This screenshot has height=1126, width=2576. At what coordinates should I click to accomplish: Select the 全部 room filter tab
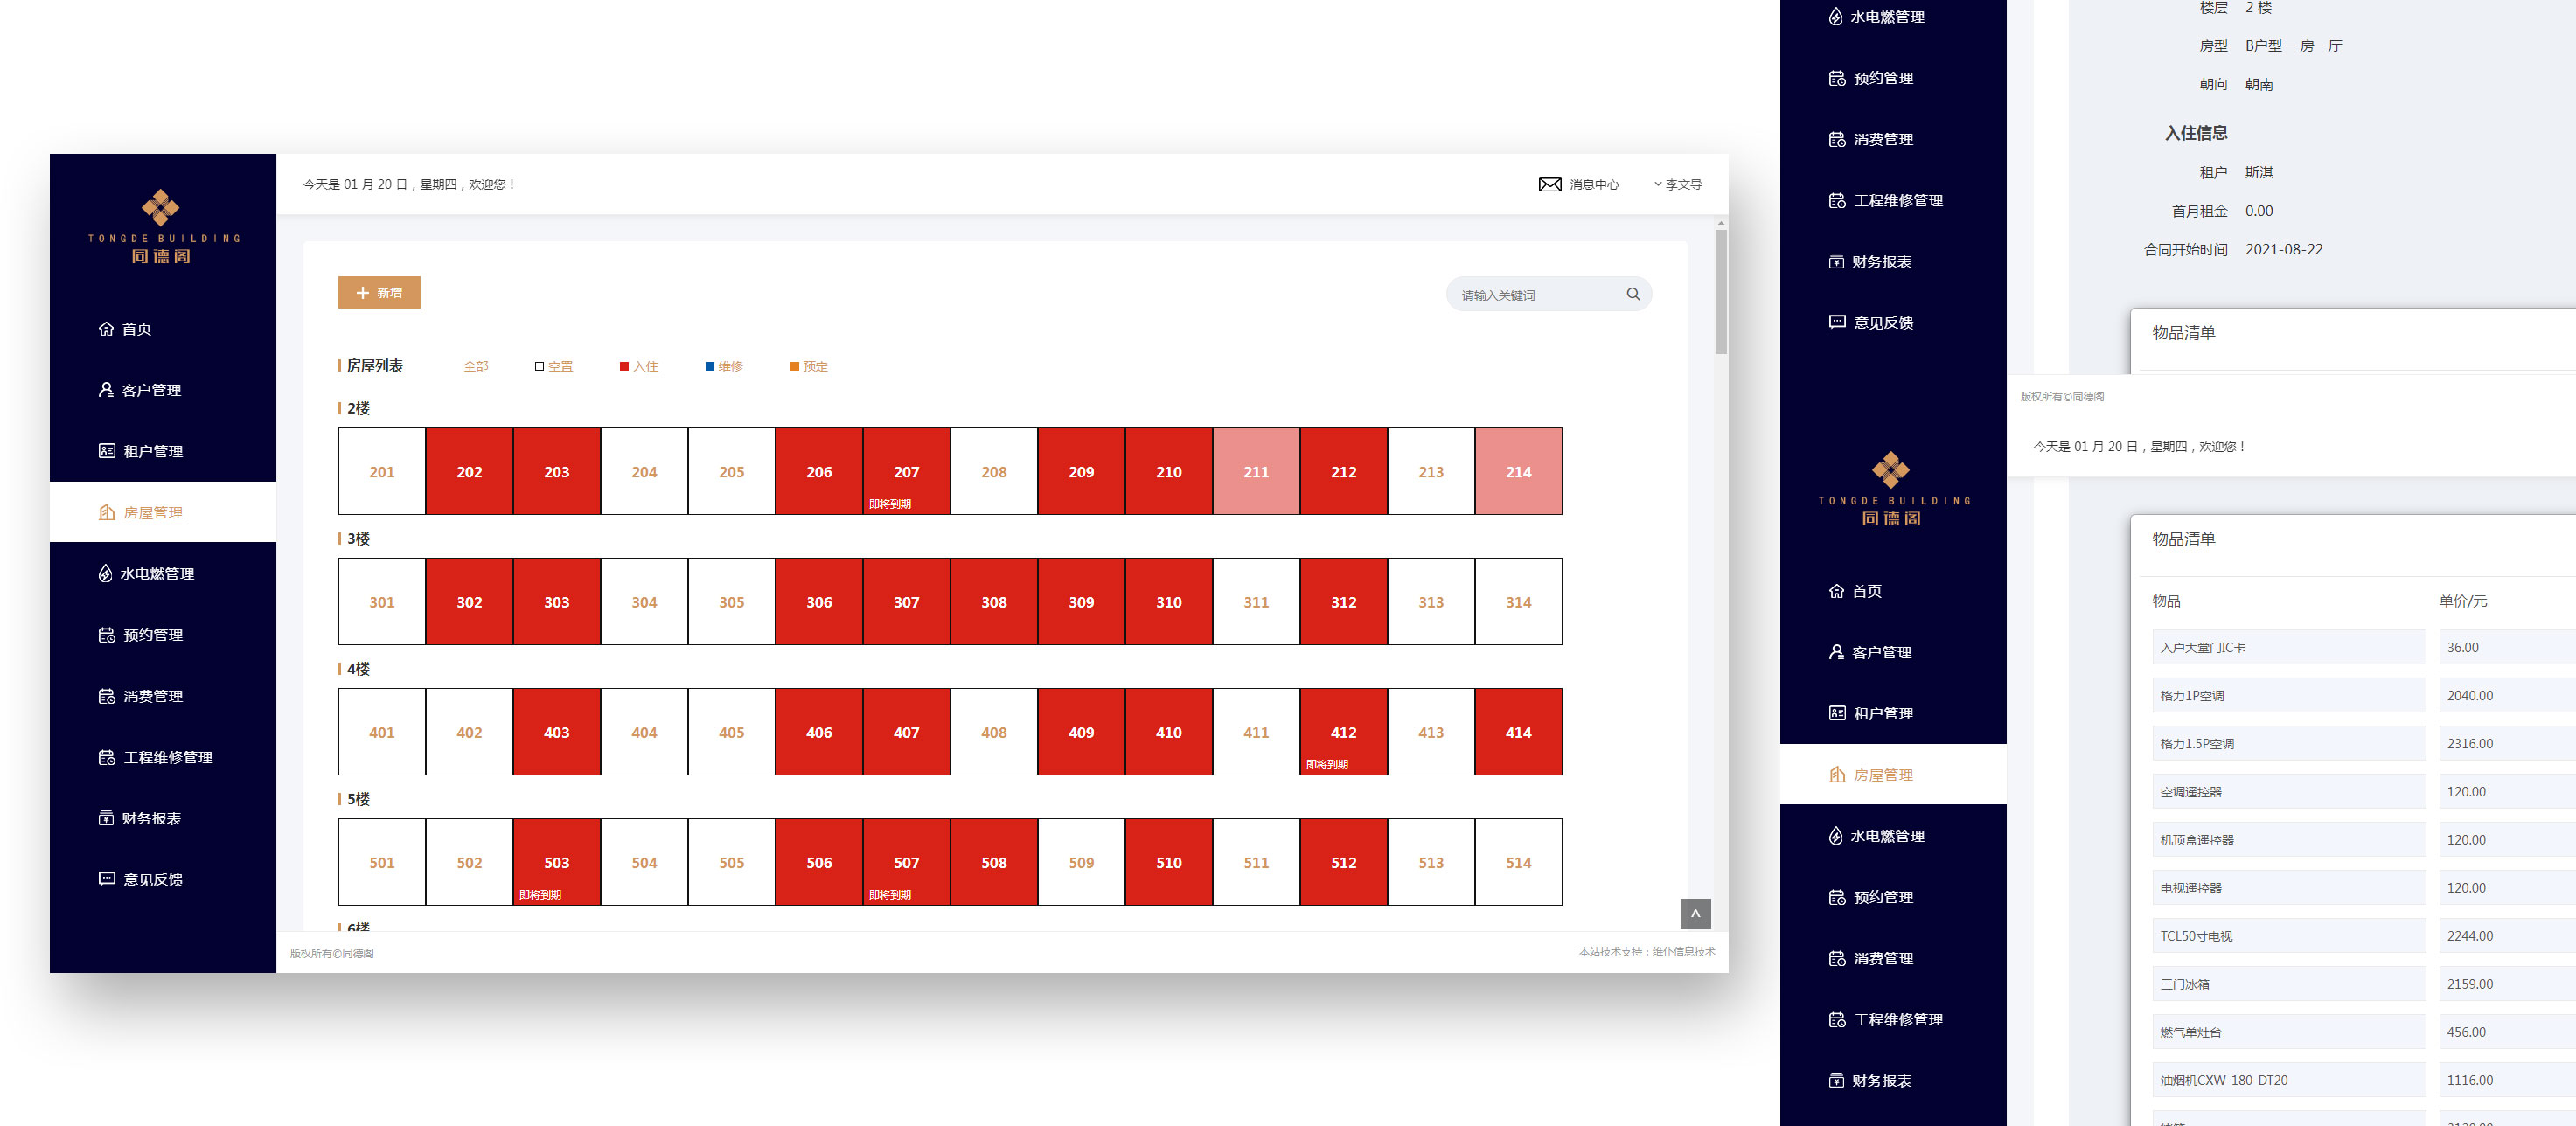475,366
